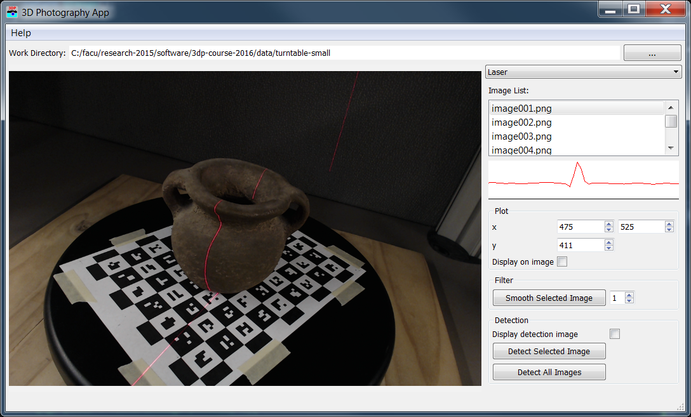Open the Help menu
The height and width of the screenshot is (417, 691).
21,33
